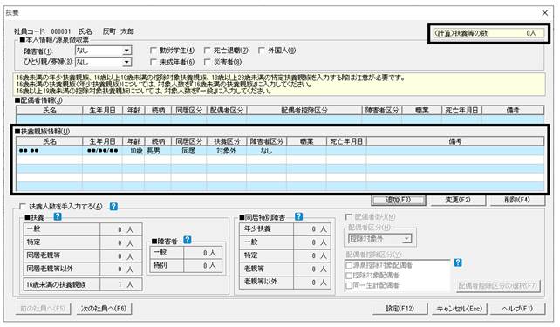Check 控除対象配偶者 option in list
This screenshot has height=327, width=560.
(349, 276)
